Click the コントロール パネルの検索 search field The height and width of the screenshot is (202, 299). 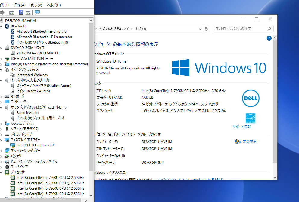243,29
